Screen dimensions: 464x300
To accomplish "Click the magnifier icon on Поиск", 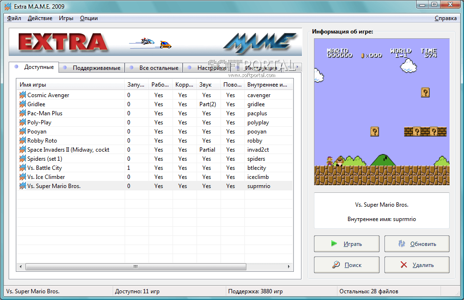I will pyautogui.click(x=336, y=265).
